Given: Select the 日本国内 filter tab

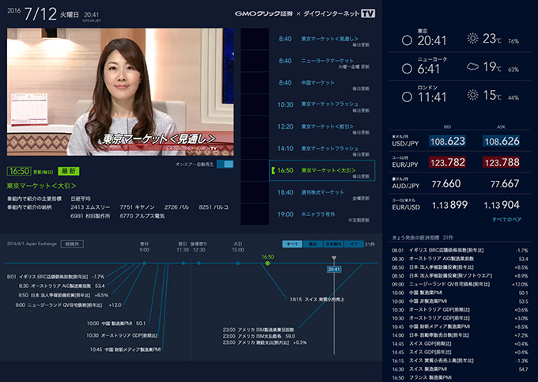Looking at the screenshot, I should pos(333,244).
